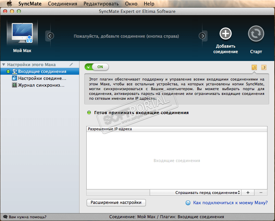
Task: Click Расширенные настройки button
Action: pyautogui.click(x=116, y=202)
